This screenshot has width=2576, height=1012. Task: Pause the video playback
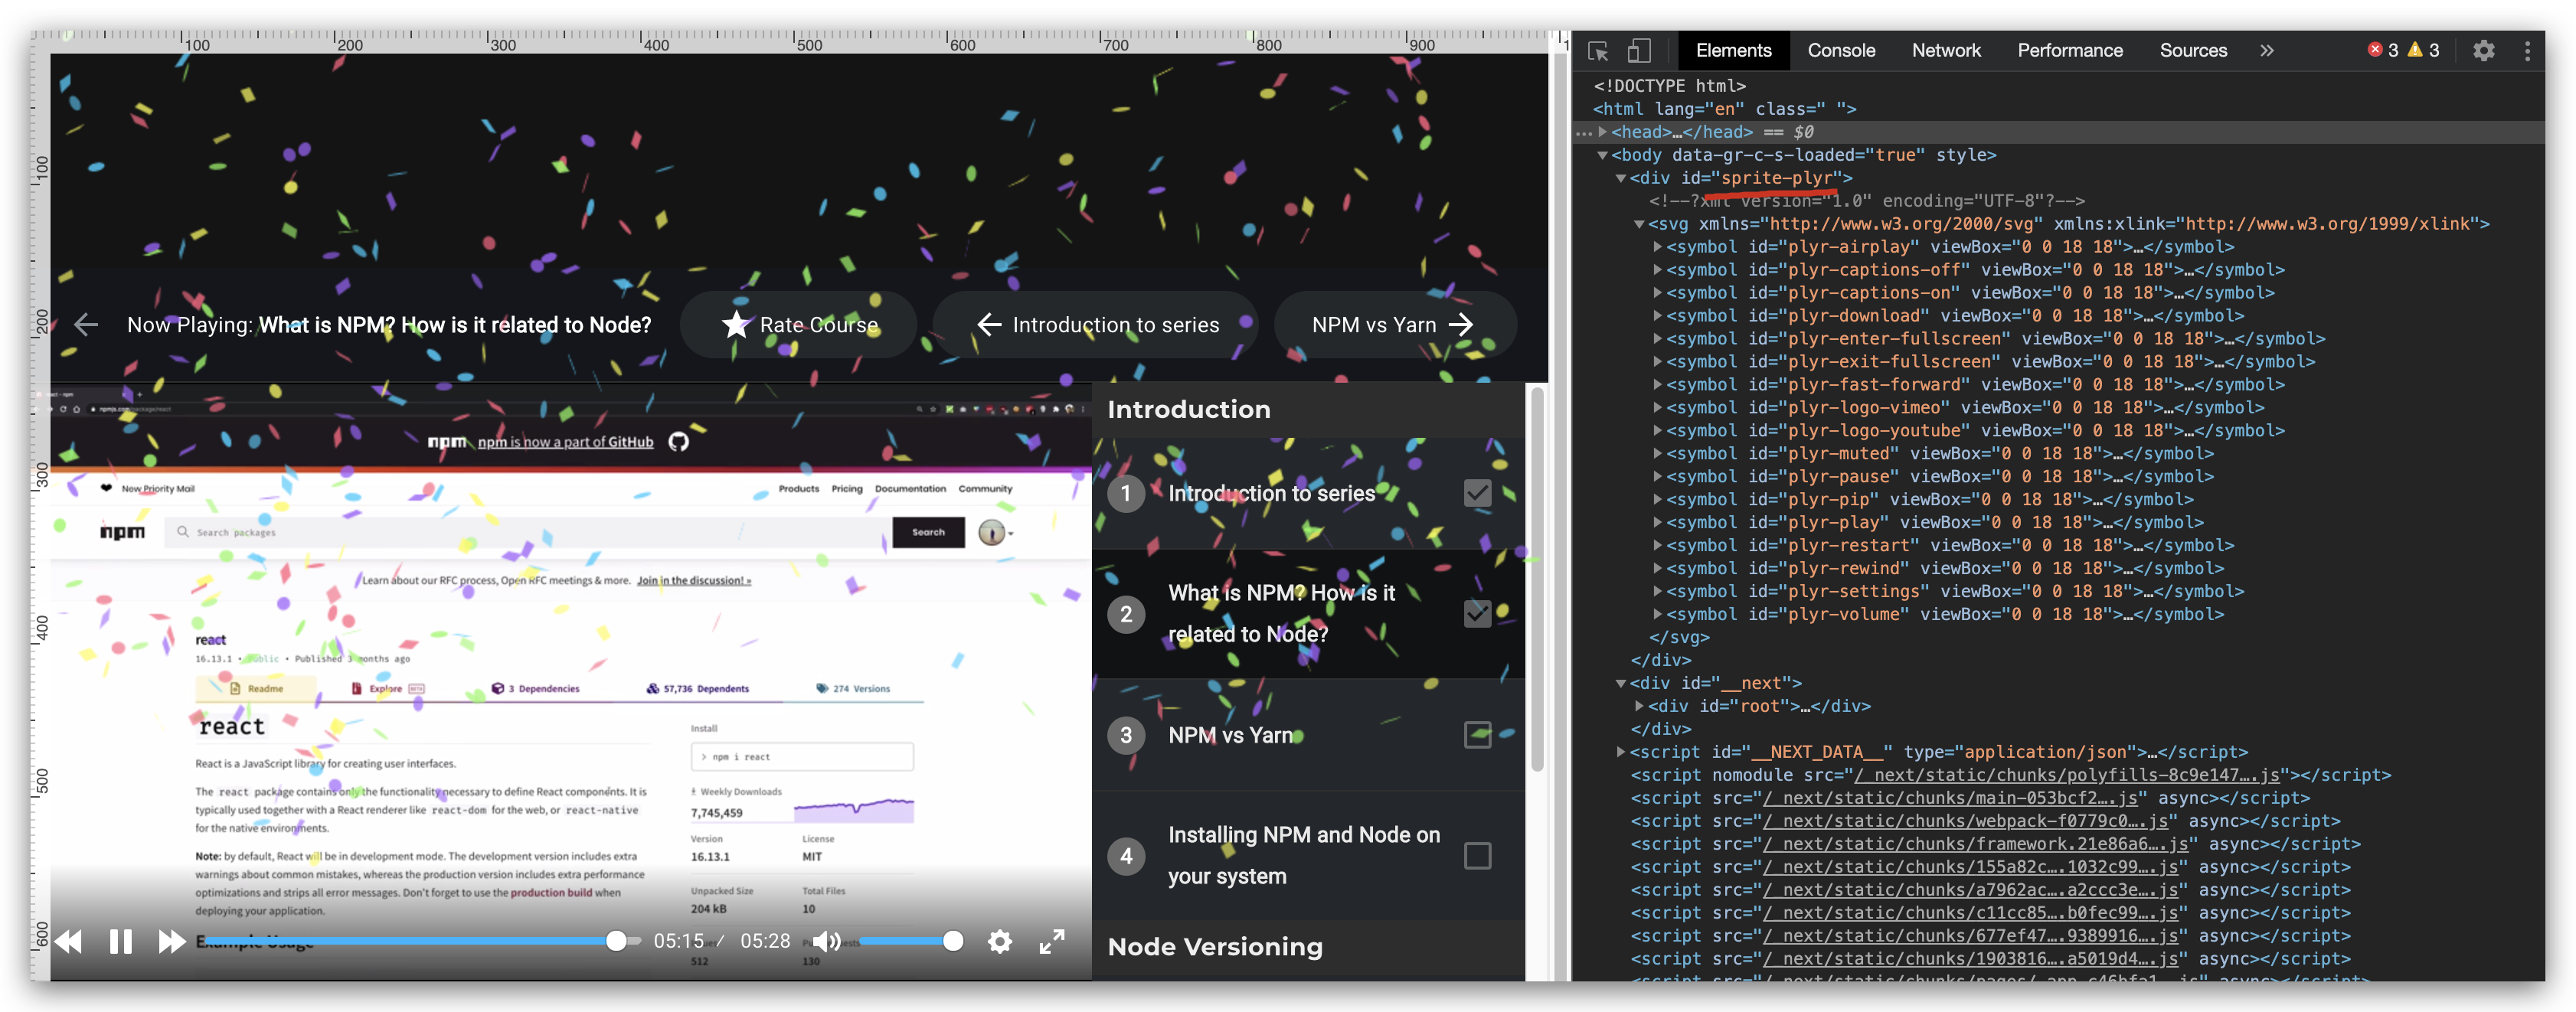pos(121,941)
